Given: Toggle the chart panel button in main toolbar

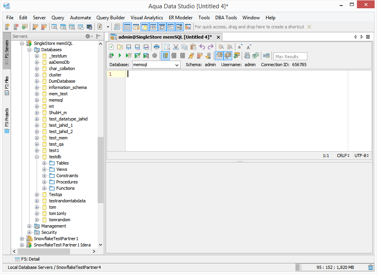Looking at the screenshot, I should tap(188, 27).
